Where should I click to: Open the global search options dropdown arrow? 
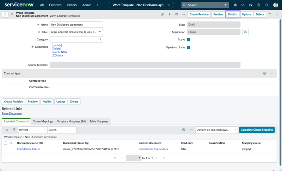[225, 5]
